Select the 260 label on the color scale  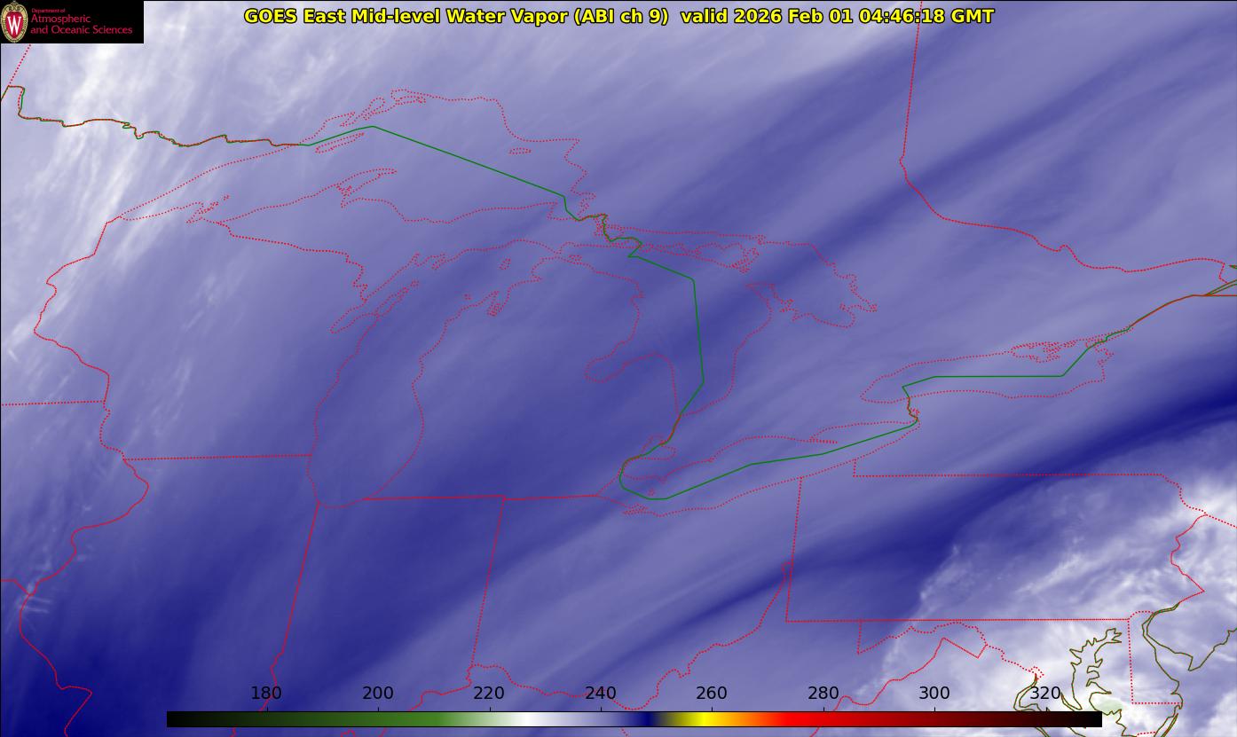(712, 694)
